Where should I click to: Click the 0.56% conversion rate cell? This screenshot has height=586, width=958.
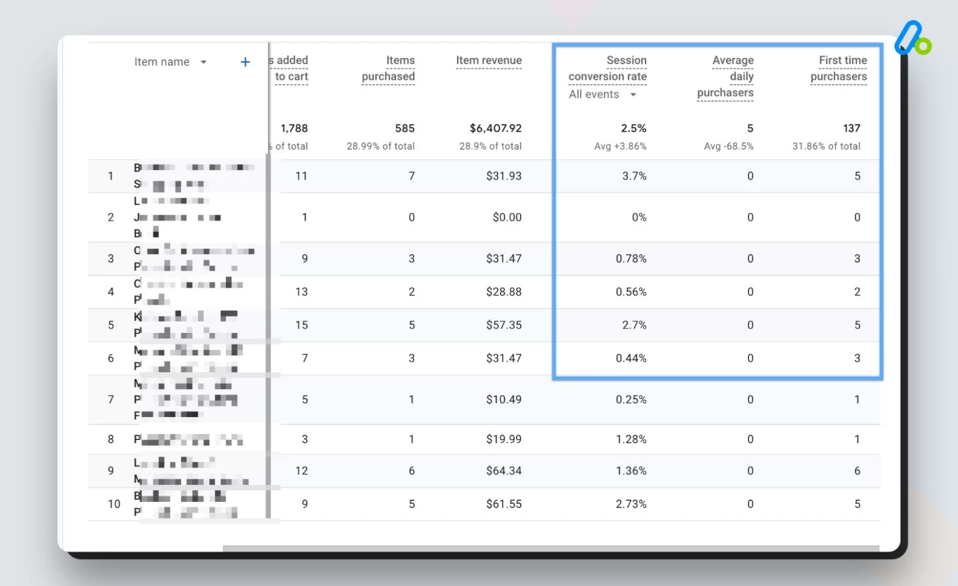click(x=631, y=292)
